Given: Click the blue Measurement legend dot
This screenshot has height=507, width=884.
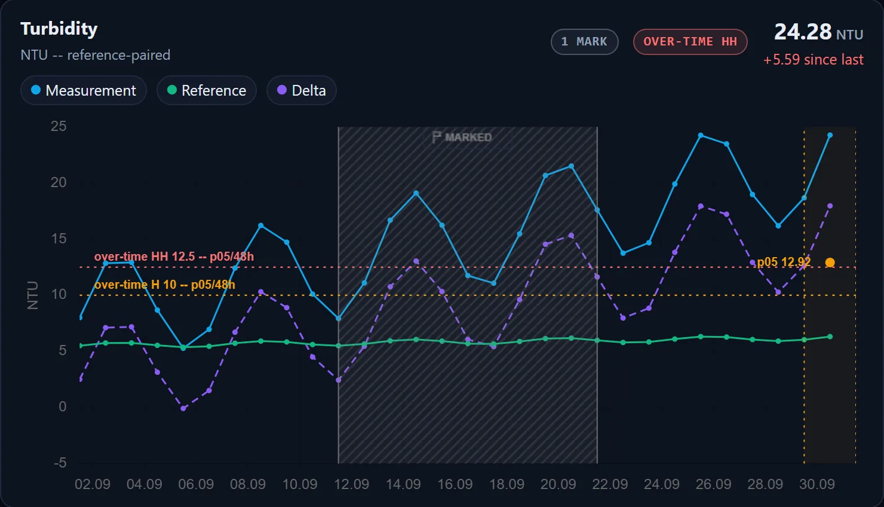Looking at the screenshot, I should pos(36,90).
